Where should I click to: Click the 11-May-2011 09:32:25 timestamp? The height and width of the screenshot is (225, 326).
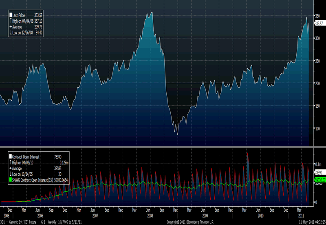[313, 222]
